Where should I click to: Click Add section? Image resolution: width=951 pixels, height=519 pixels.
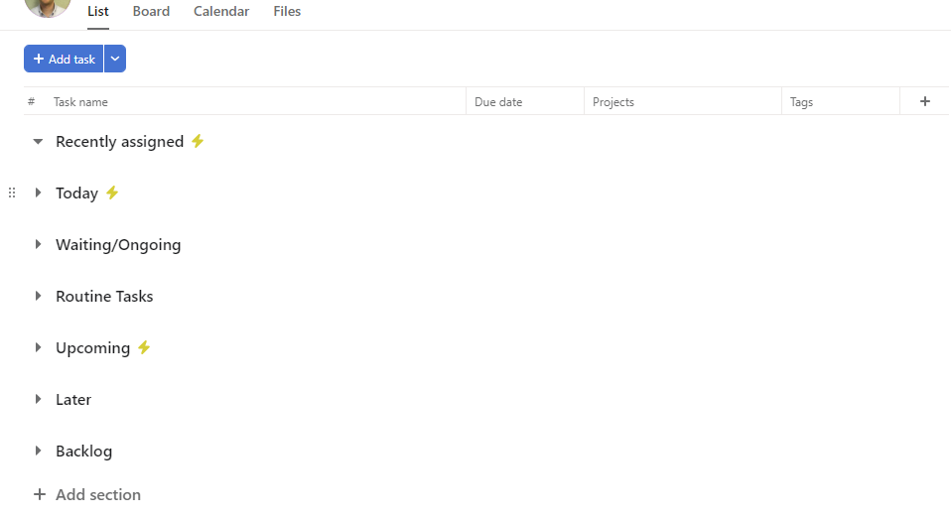(86, 495)
